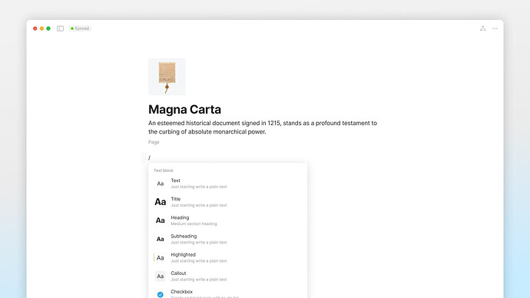Screen dimensions: 530x298
Task: Select the plain Text block Aa icon
Action: pyautogui.click(x=161, y=184)
